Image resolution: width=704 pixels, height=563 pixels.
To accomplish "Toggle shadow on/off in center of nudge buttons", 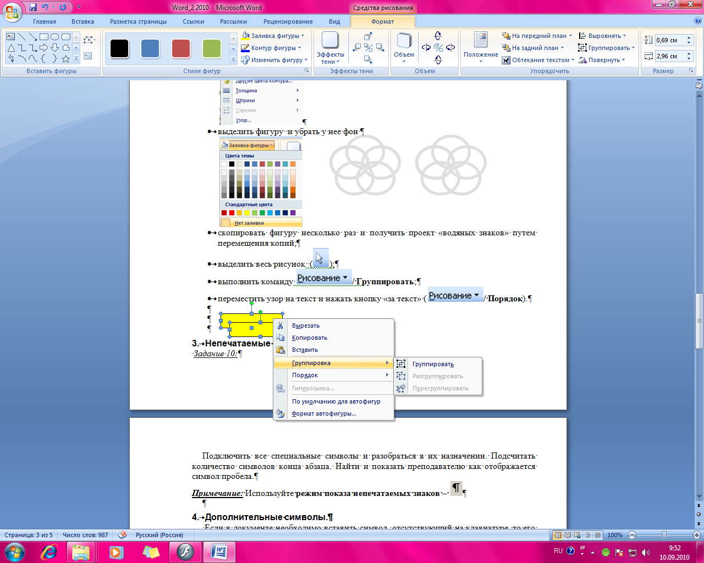I will coord(369,48).
